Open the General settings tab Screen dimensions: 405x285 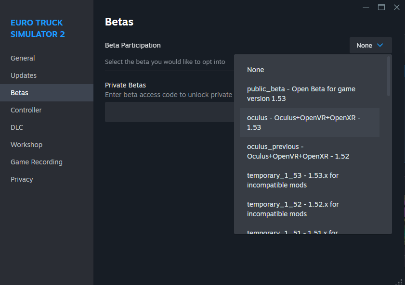coord(23,58)
